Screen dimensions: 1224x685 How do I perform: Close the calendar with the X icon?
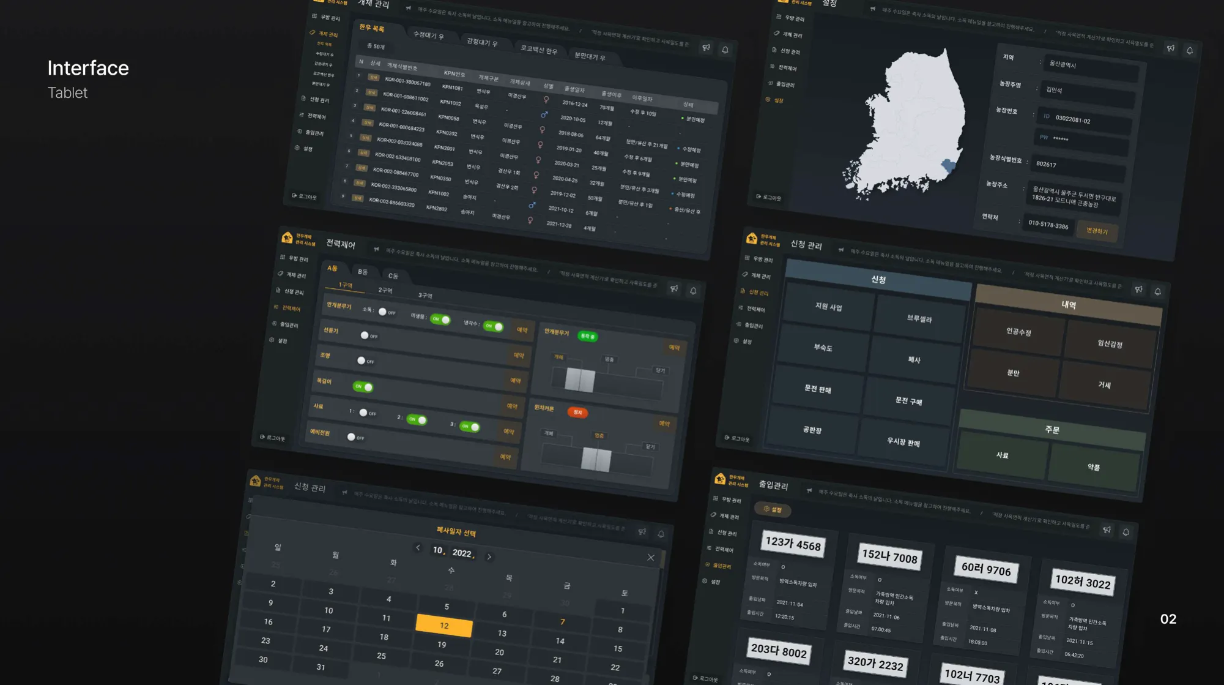click(650, 557)
